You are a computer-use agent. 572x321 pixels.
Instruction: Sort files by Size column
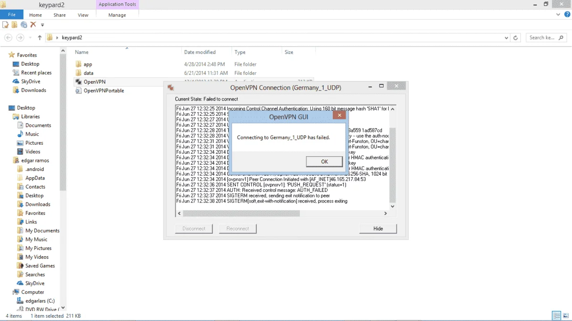coord(289,52)
